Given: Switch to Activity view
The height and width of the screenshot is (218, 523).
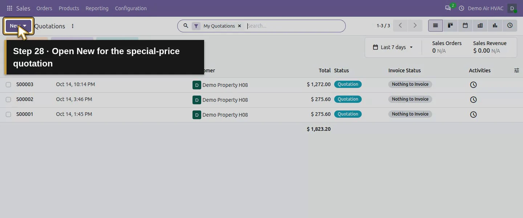Looking at the screenshot, I should [510, 26].
